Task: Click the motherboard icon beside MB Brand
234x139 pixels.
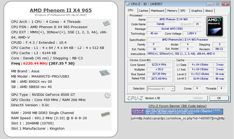Action: tap(105, 73)
